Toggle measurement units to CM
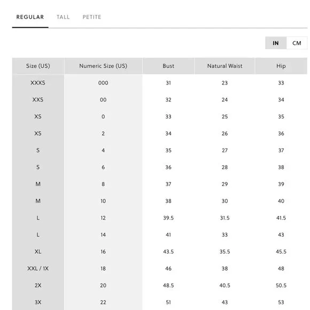310x310 pixels. [297, 43]
